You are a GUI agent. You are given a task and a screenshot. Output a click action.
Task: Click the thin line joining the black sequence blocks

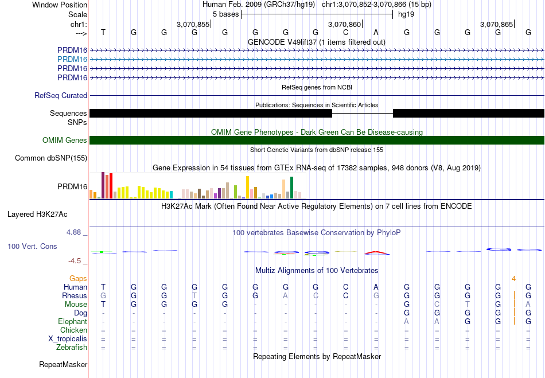(x=363, y=113)
